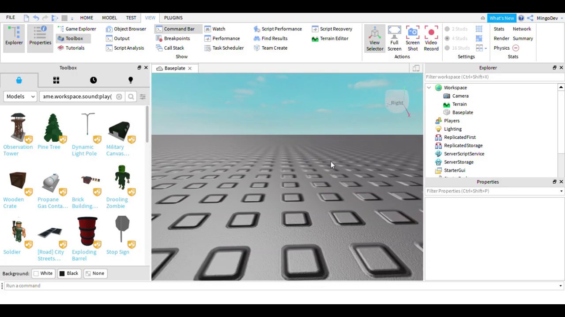The height and width of the screenshot is (317, 565).
Task: Open the MingoDev account dropdown
Action: [x=549, y=18]
